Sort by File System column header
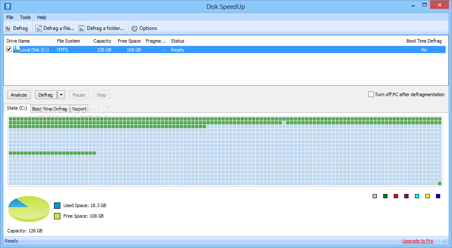Image resolution: width=452 pixels, height=248 pixels. point(69,41)
